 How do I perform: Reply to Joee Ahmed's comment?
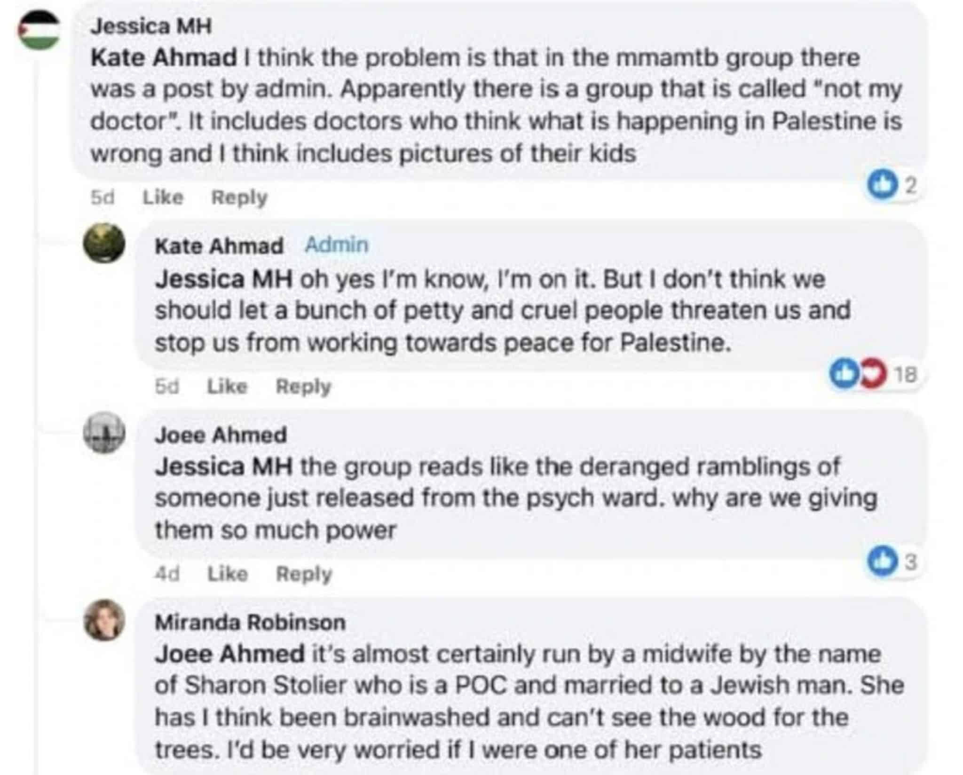[304, 574]
